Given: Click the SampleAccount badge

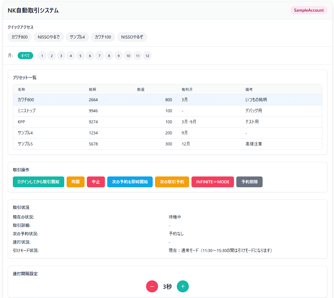Looking at the screenshot, I should (x=309, y=10).
